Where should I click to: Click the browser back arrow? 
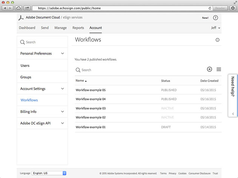[5, 8]
